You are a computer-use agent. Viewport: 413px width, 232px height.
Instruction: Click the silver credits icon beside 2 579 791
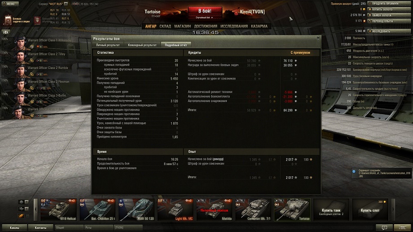pos(365,15)
